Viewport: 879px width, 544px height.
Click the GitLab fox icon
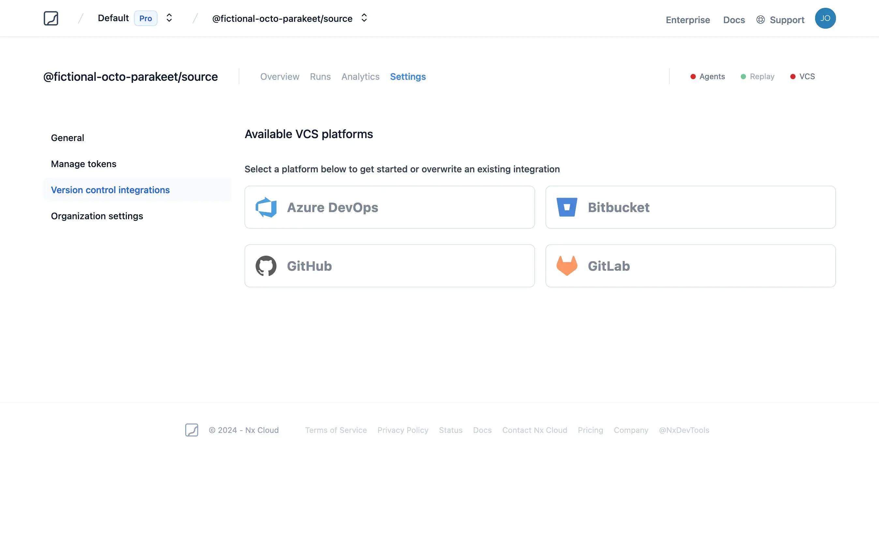[x=567, y=266]
